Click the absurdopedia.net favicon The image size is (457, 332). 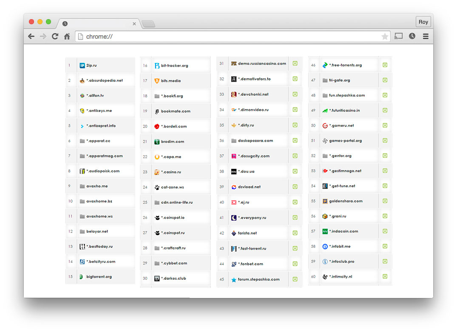pos(82,80)
